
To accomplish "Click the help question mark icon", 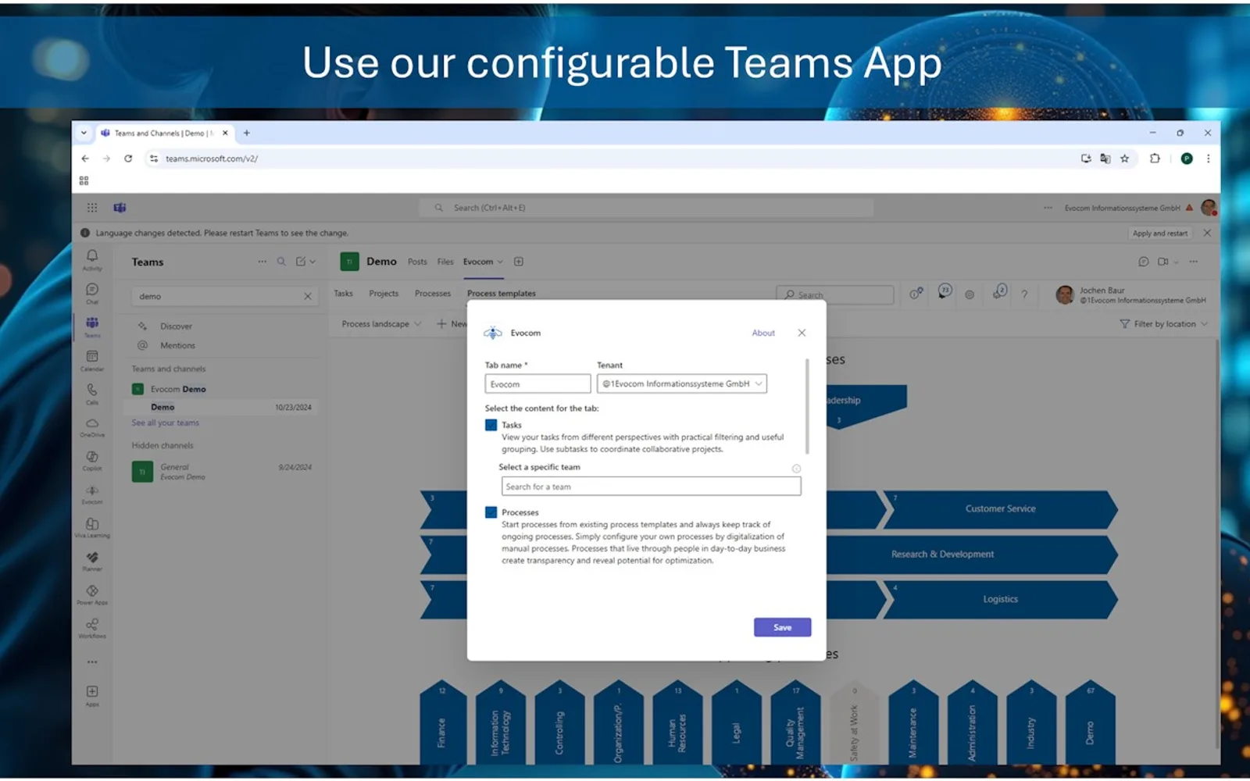I will pyautogui.click(x=1024, y=294).
